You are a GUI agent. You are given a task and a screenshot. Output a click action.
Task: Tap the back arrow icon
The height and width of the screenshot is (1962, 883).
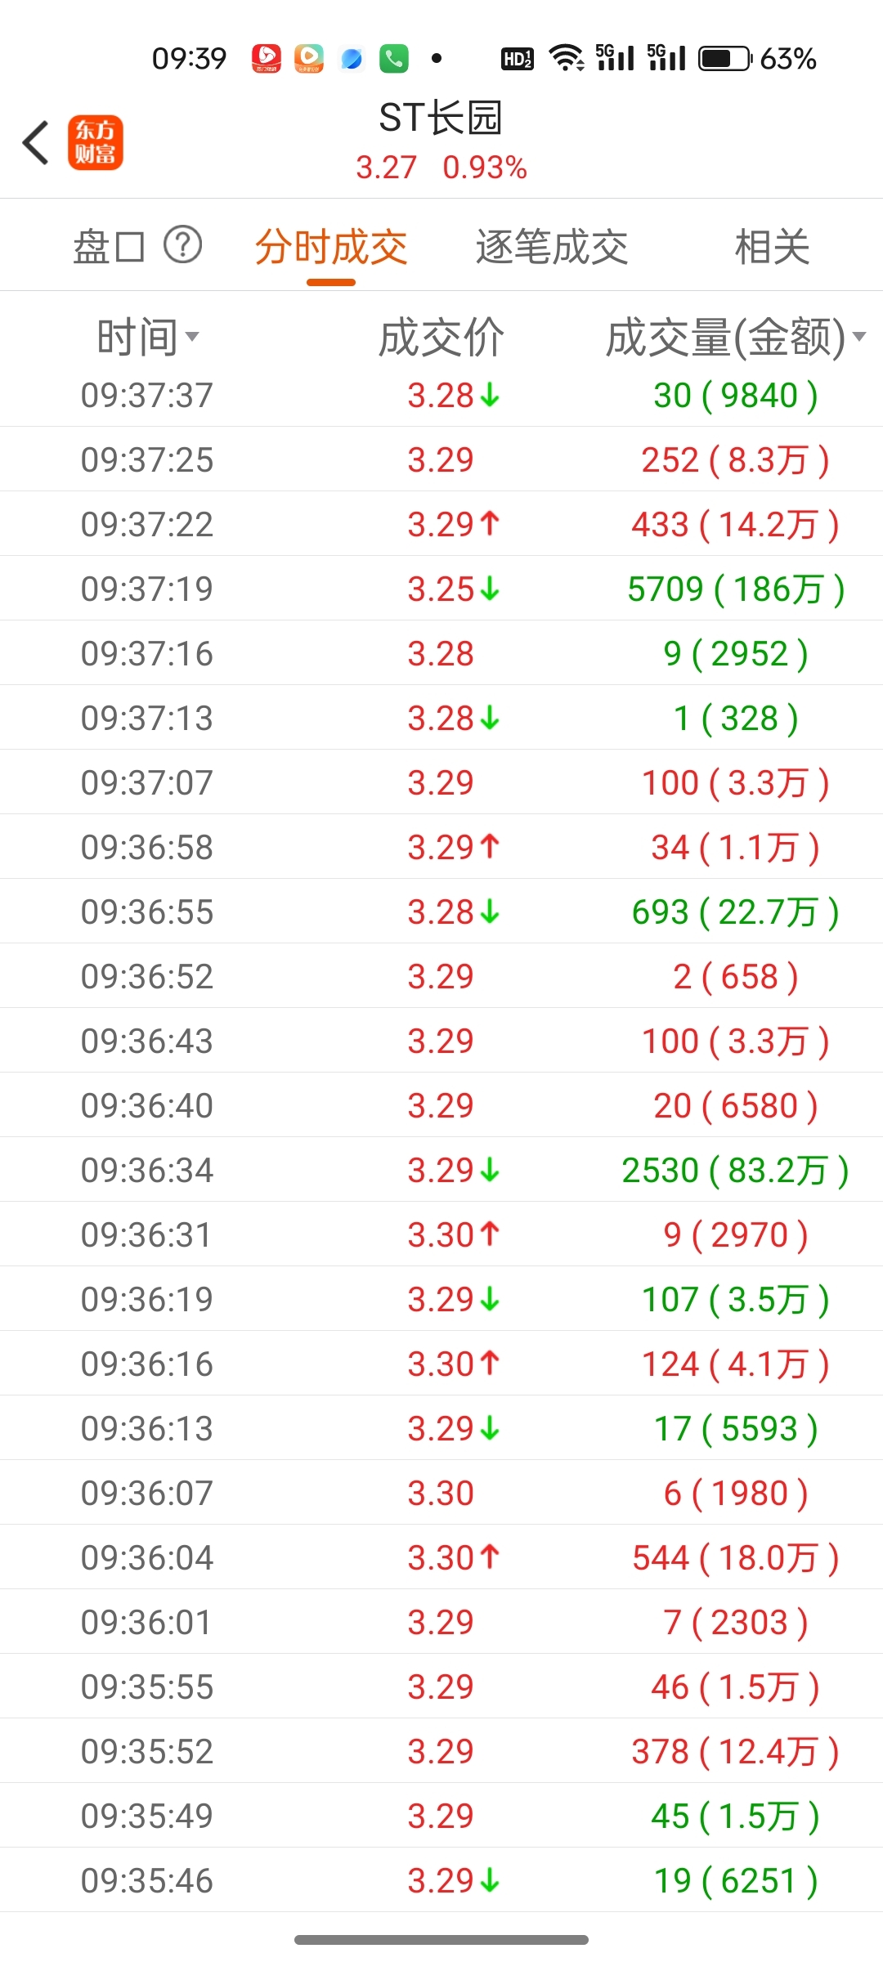37,143
